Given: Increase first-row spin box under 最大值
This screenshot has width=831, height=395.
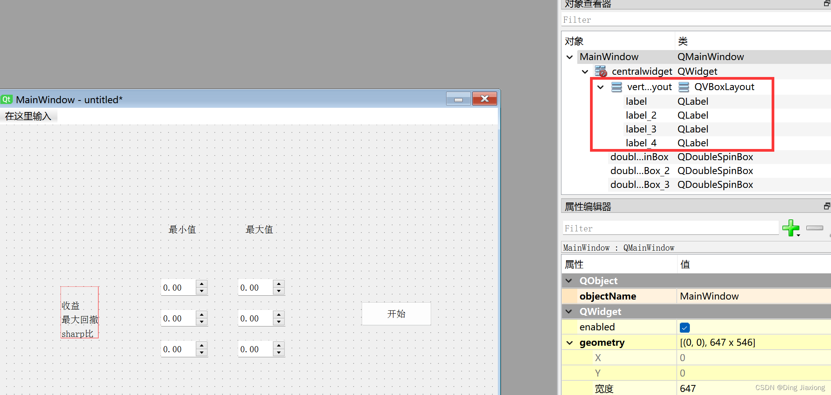Looking at the screenshot, I should coord(279,284).
